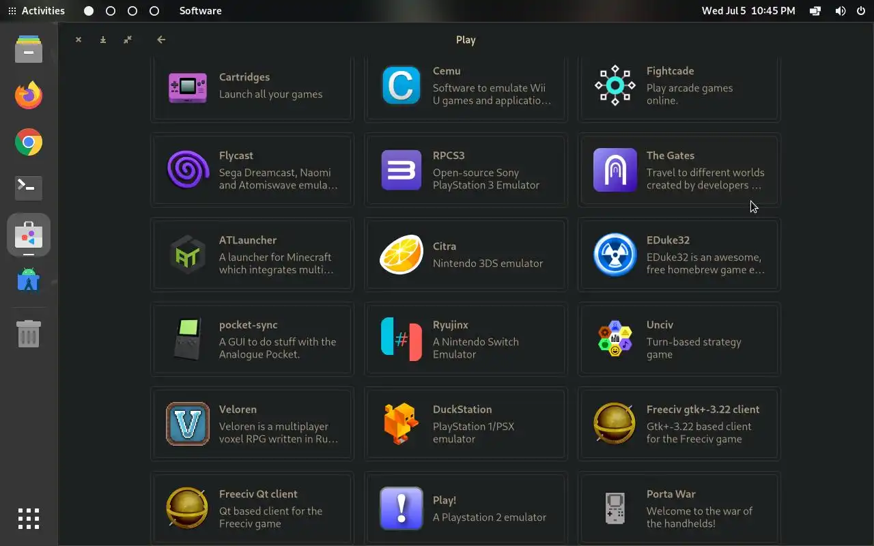The image size is (874, 546).
Task: Open the EDuke32 nuclear icon
Action: [615, 255]
